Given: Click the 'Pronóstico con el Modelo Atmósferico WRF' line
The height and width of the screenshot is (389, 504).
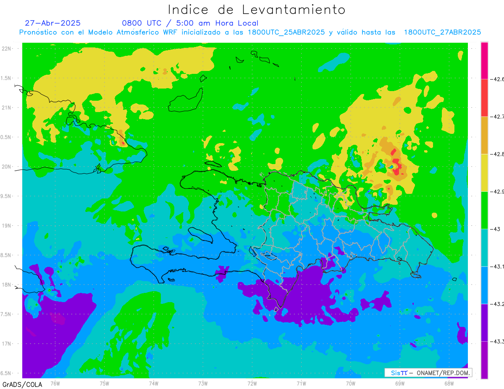Looking at the screenshot, I should tap(250, 32).
